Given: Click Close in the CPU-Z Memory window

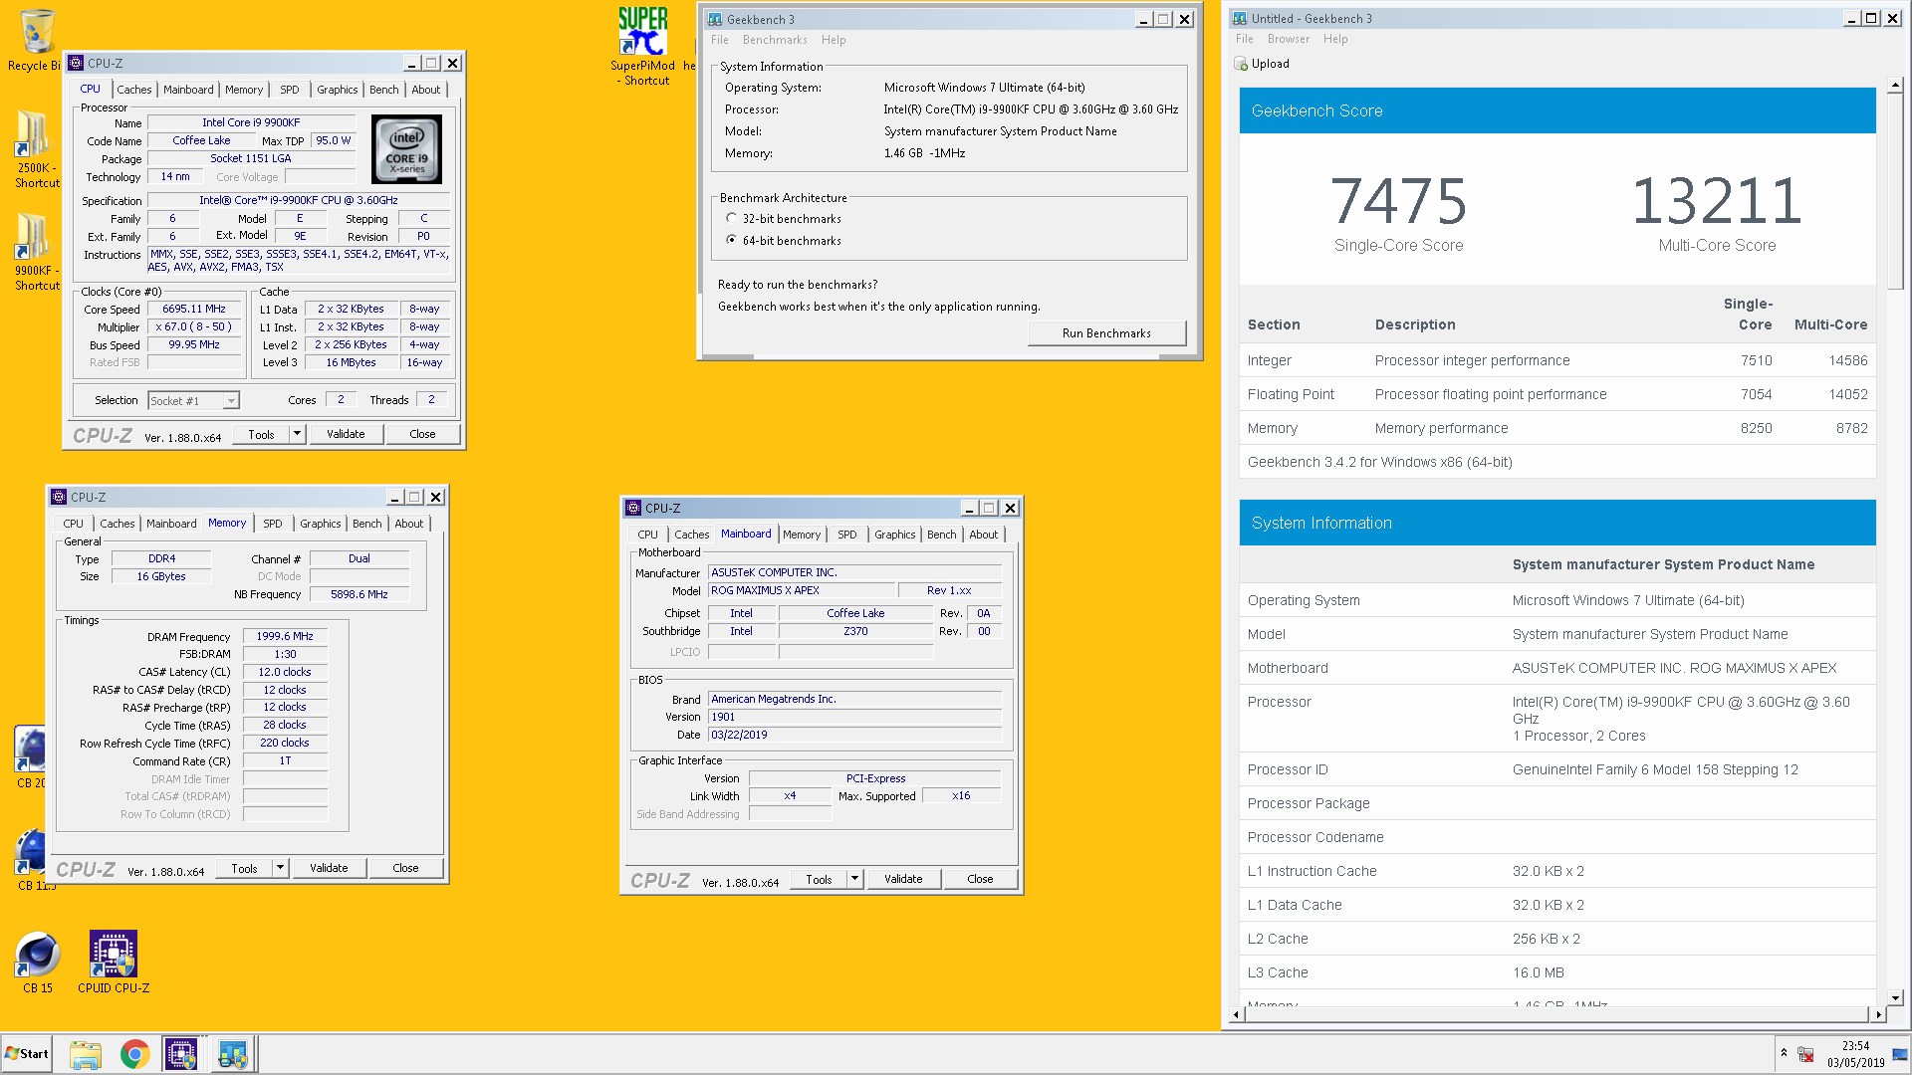Looking at the screenshot, I should 405,868.
